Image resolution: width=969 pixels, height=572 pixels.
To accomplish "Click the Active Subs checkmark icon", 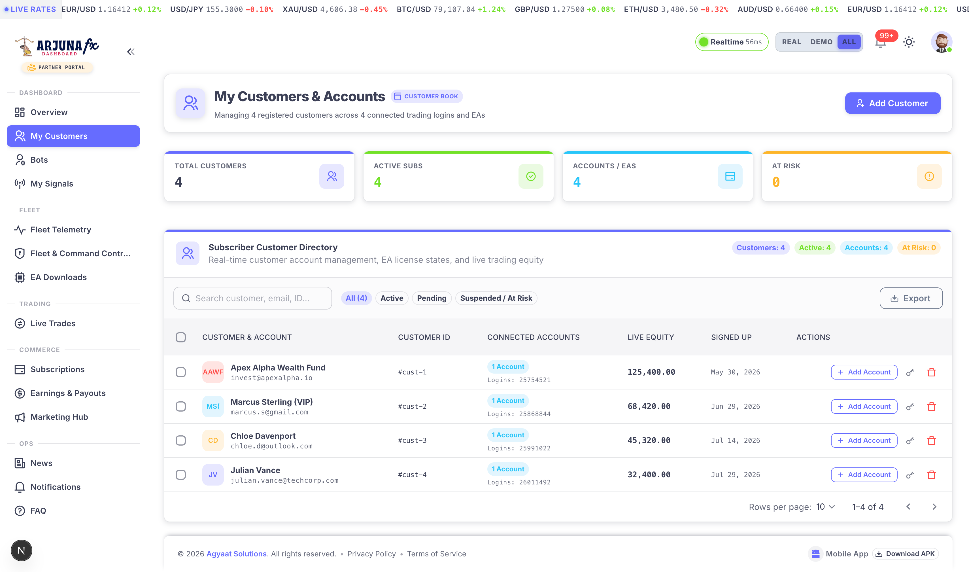I will click(531, 177).
